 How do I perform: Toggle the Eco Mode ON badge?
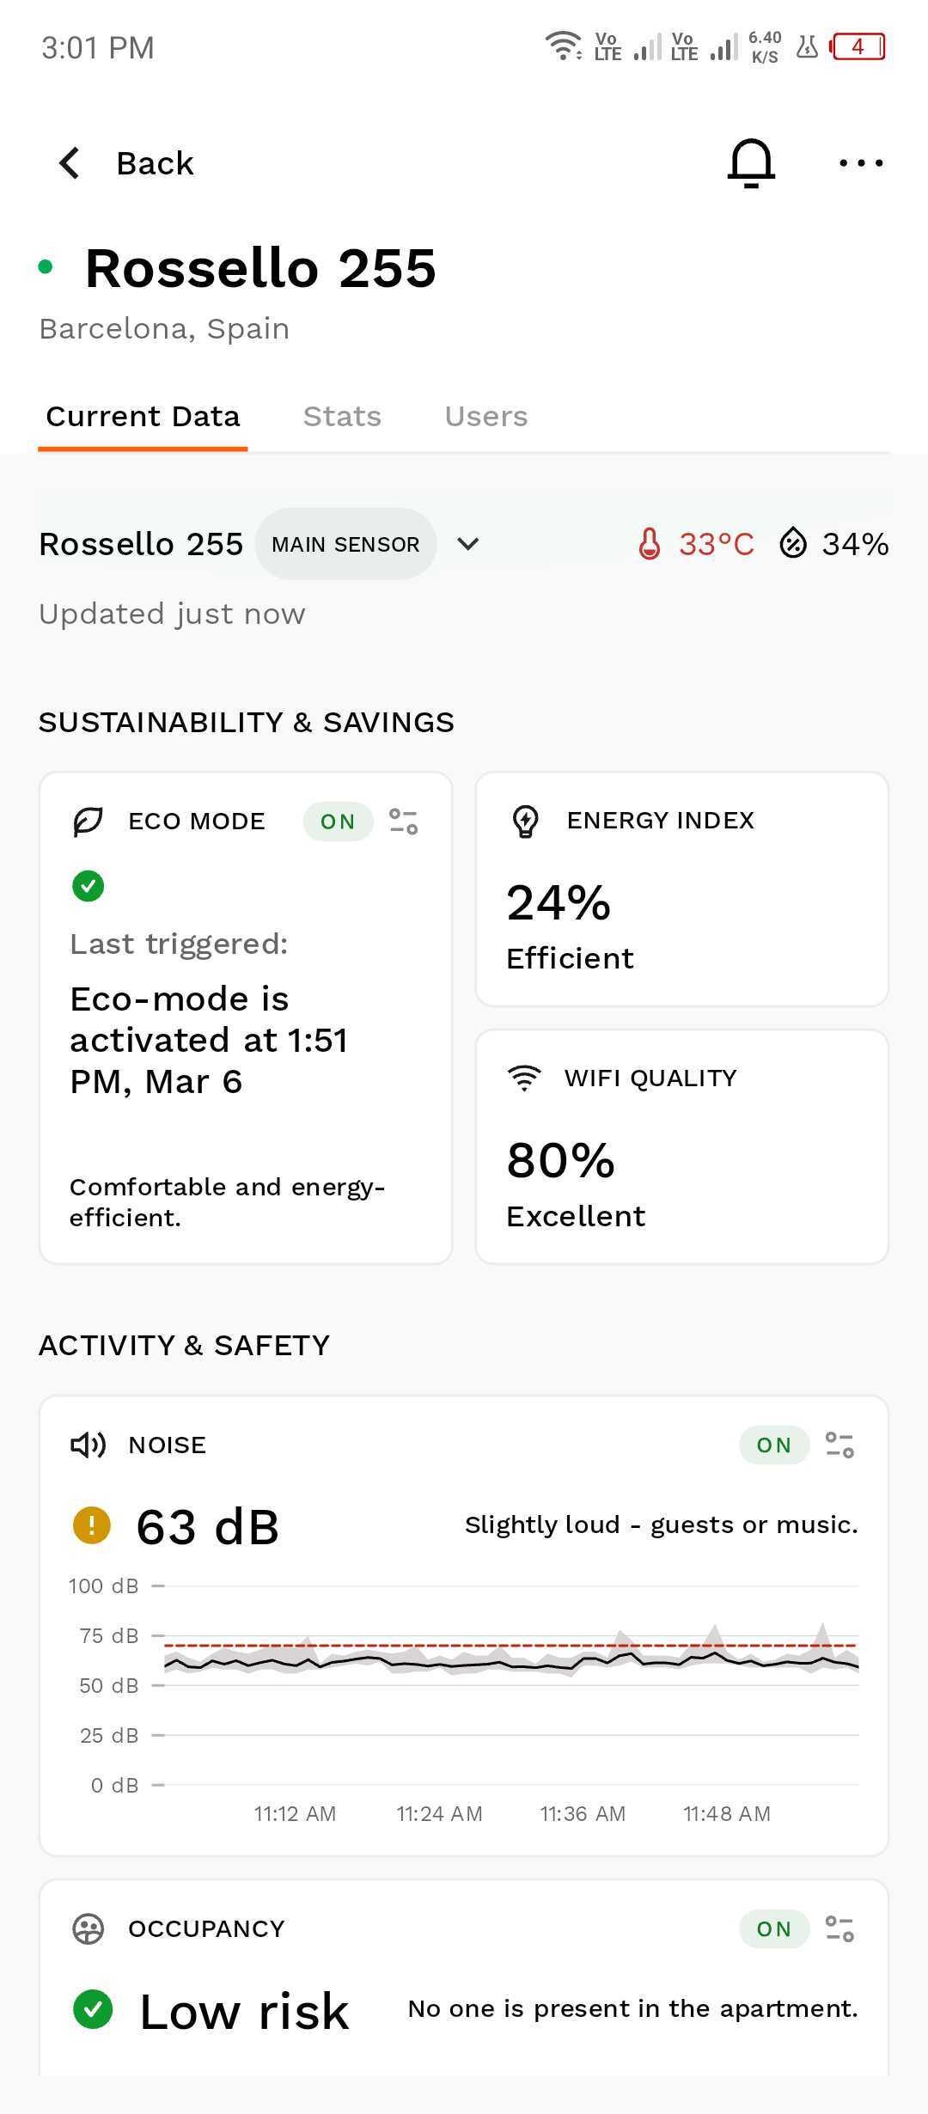(338, 822)
